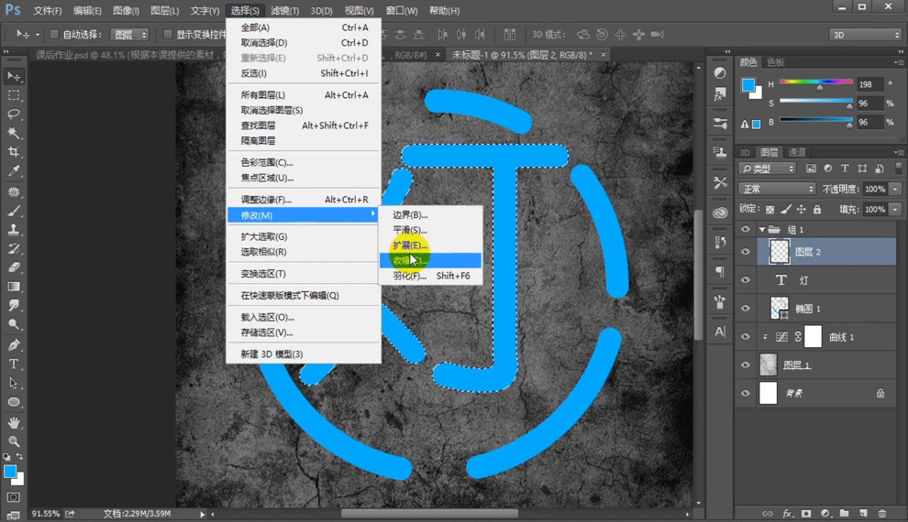Hide the 背景 layer visibility
The image size is (908, 522).
746,393
